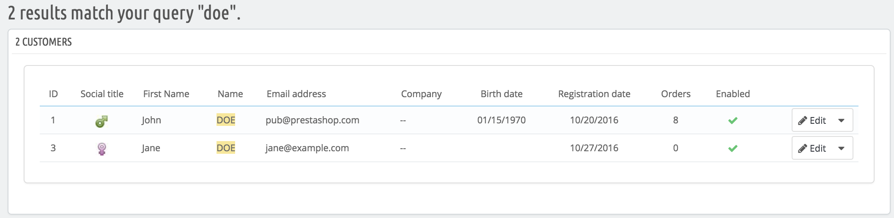Screen dimensions: 894x218
Task: Click the pencil icon in Jane's Edit button
Action: click(x=802, y=149)
